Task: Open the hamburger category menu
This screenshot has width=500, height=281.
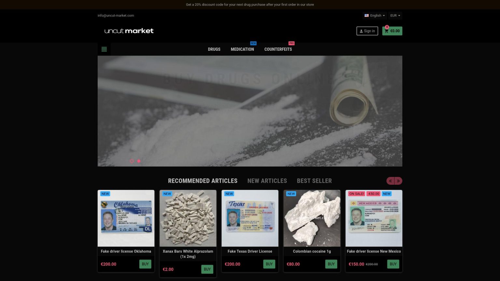Action: pos(104,49)
